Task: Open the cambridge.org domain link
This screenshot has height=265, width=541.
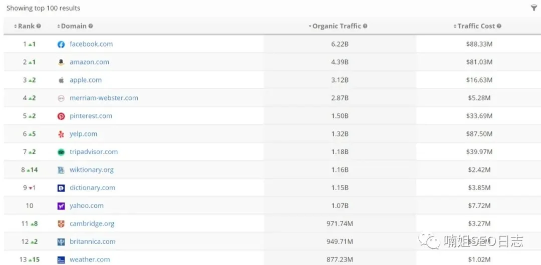Action: (x=92, y=223)
